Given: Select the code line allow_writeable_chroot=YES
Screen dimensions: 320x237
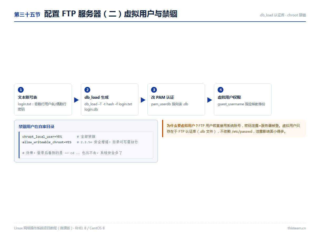Looking at the screenshot, I should [47, 142].
